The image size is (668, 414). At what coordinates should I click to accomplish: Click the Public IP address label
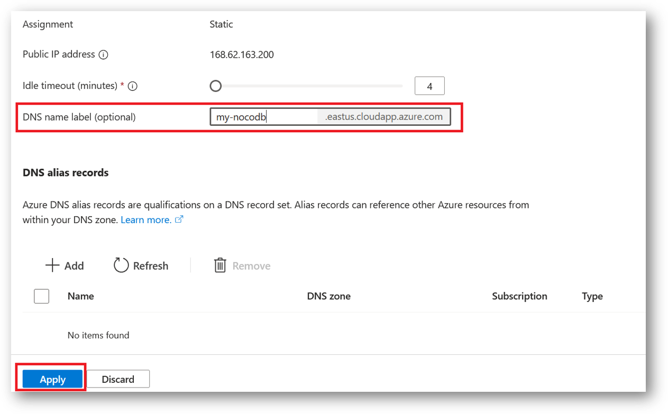(59, 54)
